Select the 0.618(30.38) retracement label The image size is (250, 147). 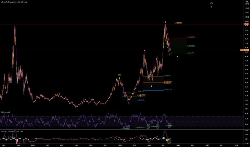click(x=168, y=81)
